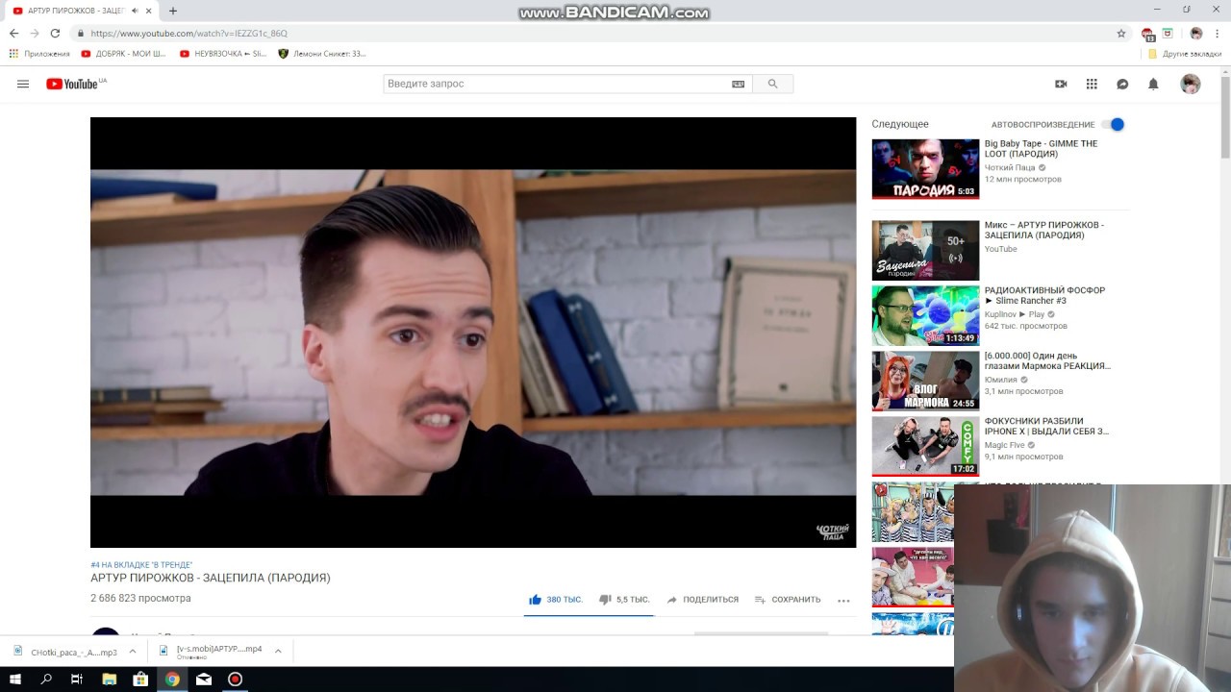1231x692 pixels.
Task: Open the Лемони Сникет bookmark
Action: click(x=322, y=54)
